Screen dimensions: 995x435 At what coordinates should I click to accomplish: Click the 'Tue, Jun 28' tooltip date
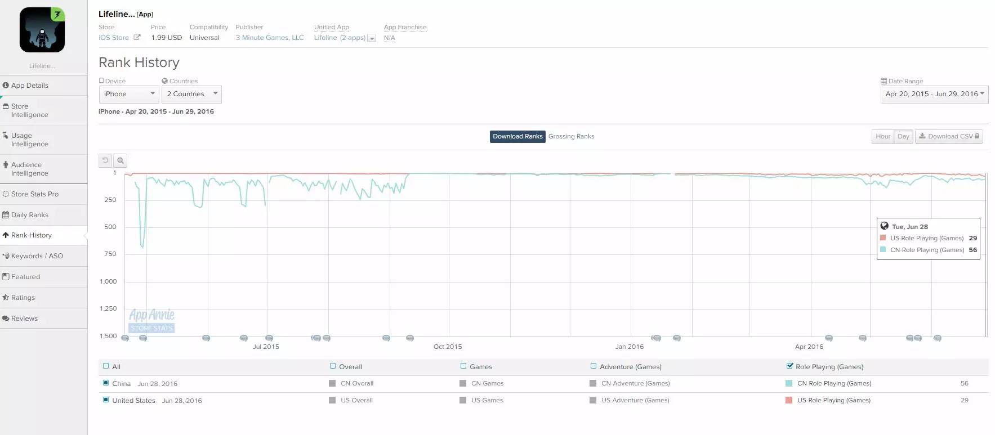910,227
